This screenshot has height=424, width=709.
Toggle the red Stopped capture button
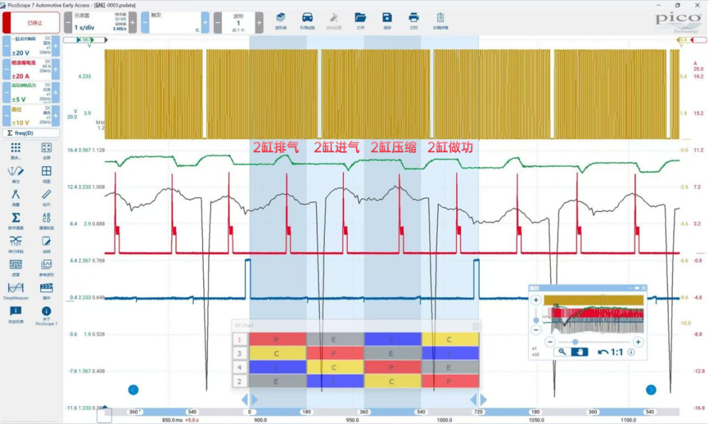click(x=31, y=22)
